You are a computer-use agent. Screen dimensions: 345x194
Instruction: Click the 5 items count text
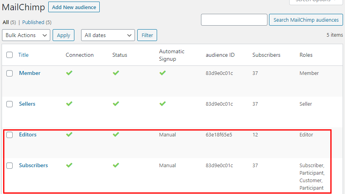point(335,35)
